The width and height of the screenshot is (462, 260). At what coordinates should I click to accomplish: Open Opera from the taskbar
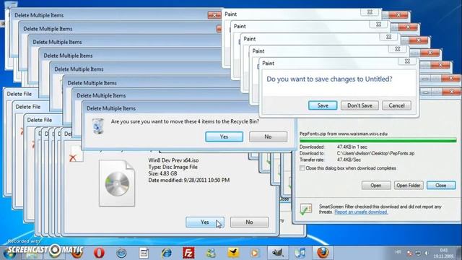click(99, 253)
